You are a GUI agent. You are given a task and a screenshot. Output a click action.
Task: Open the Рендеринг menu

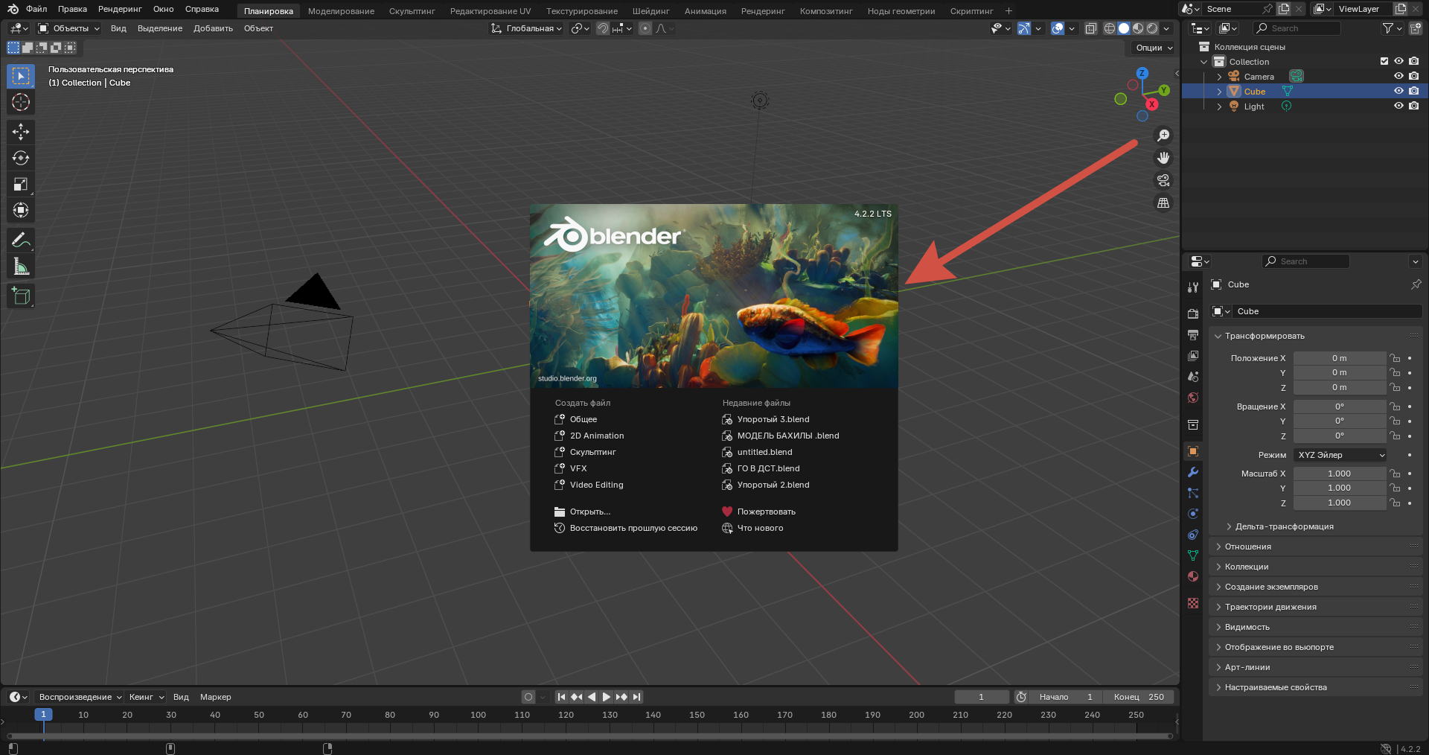coord(120,9)
